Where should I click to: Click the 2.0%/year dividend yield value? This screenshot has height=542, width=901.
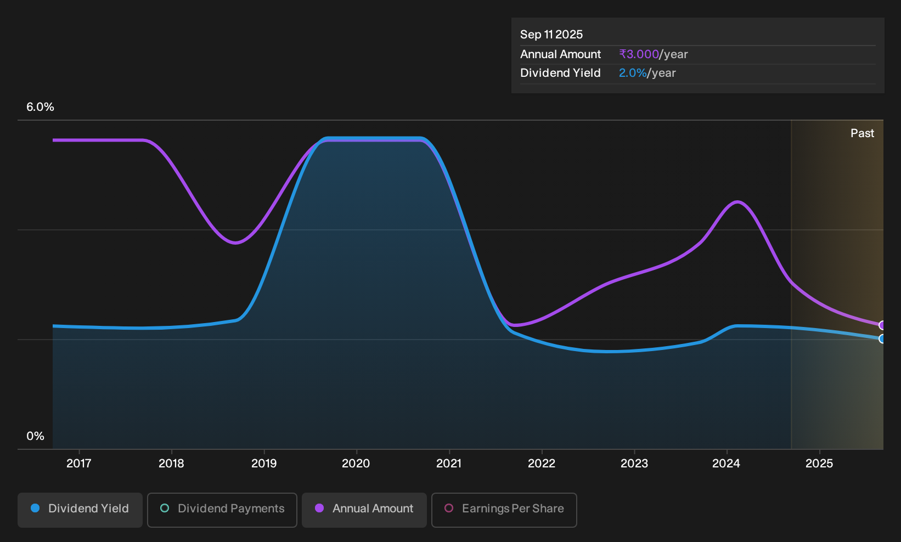point(647,73)
